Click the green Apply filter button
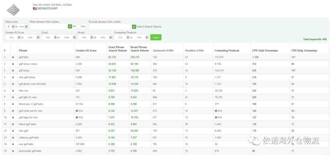Screen dimensions: 330x155 tap(156, 37)
